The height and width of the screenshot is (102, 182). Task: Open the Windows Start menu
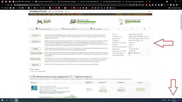point(2,100)
